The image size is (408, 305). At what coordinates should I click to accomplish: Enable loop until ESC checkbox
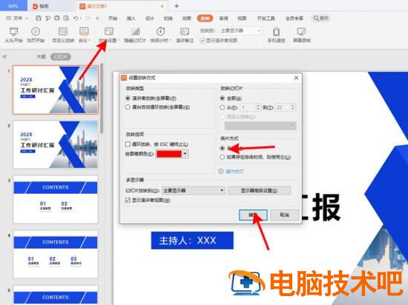coord(128,144)
